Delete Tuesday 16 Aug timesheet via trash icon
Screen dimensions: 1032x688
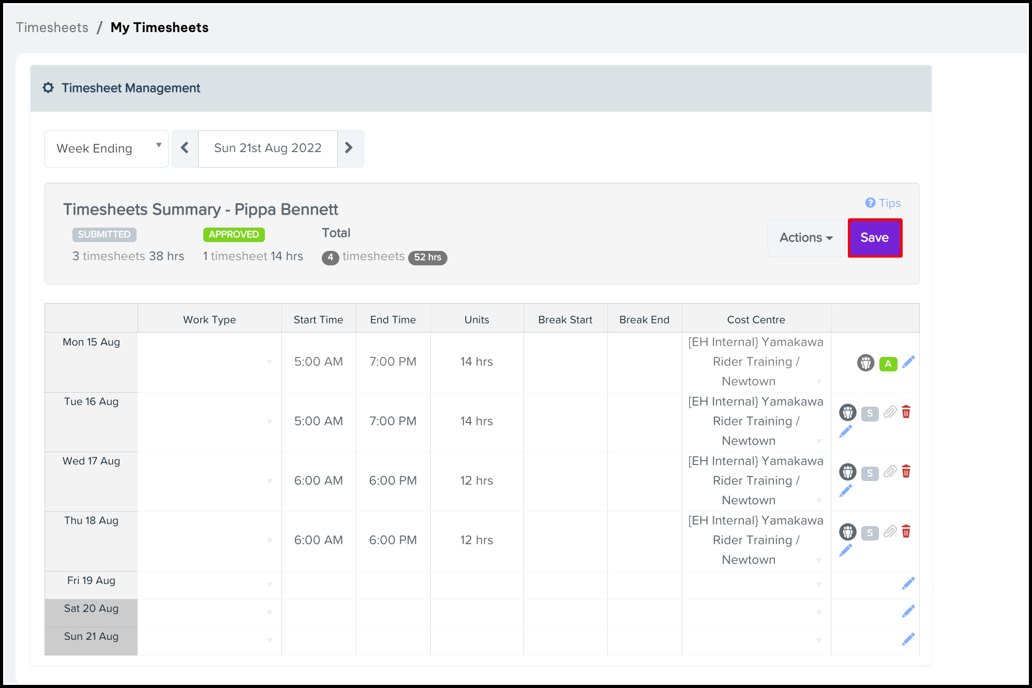[906, 412]
